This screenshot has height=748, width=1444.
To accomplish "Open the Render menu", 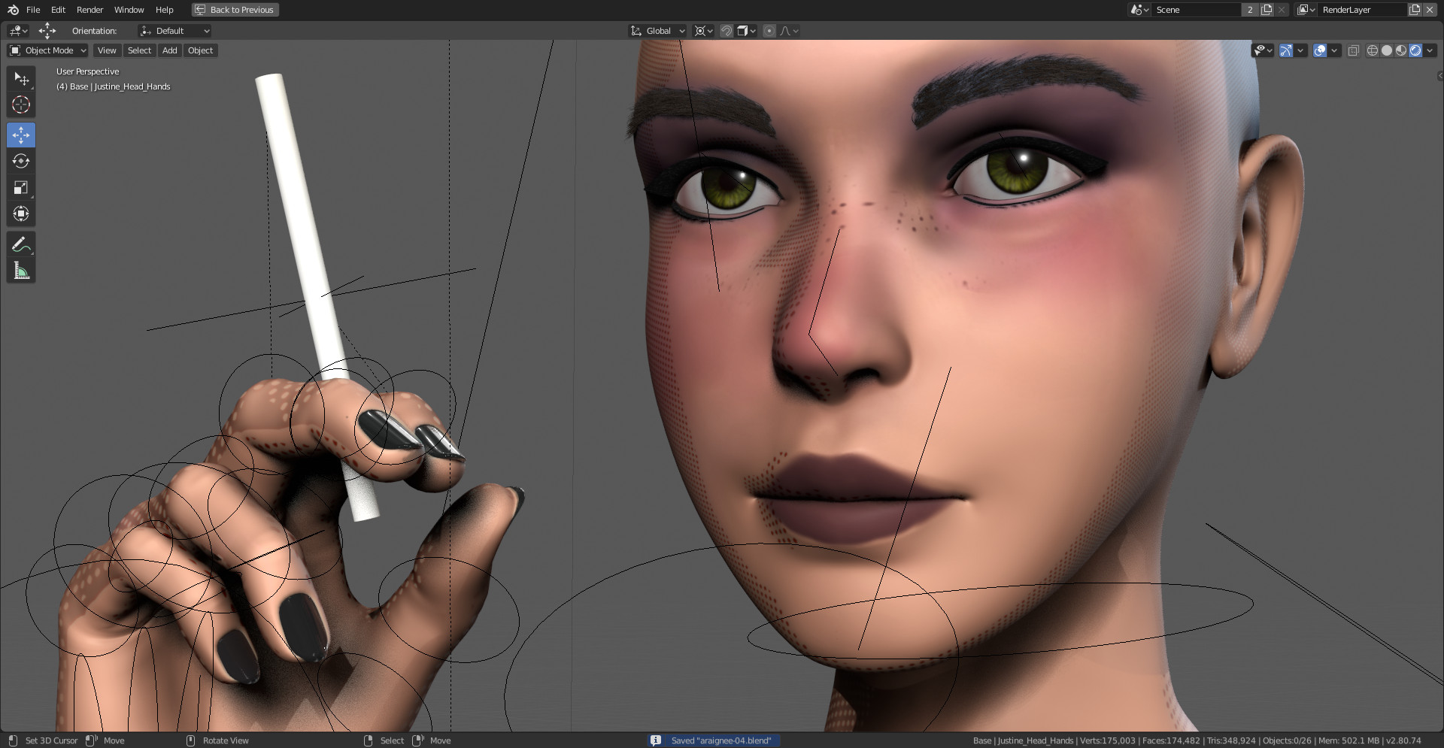I will click(x=89, y=10).
